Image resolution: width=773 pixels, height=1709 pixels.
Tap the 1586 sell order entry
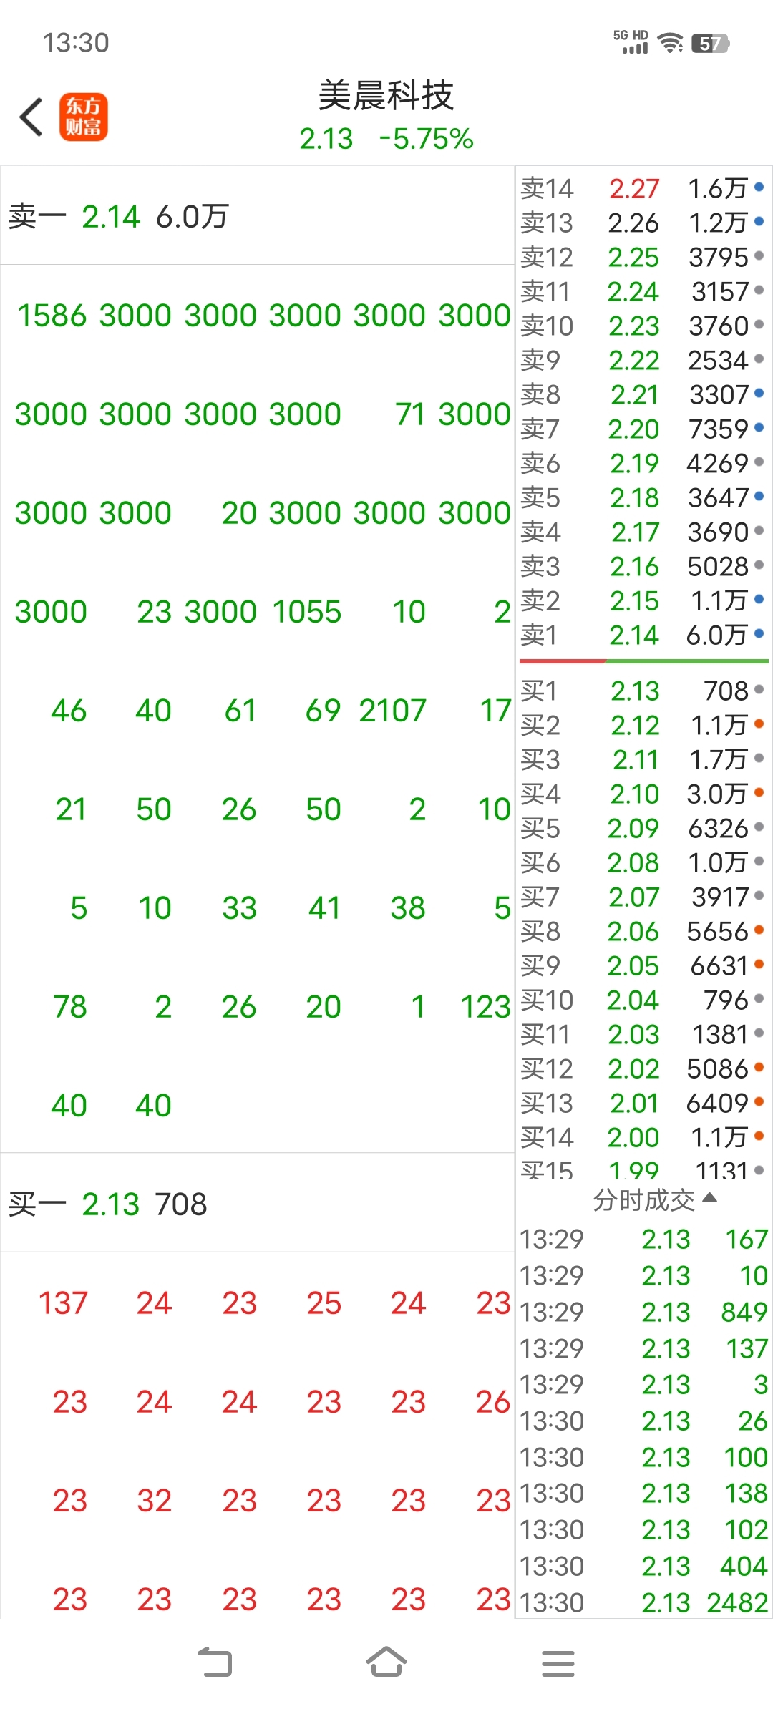tap(52, 316)
